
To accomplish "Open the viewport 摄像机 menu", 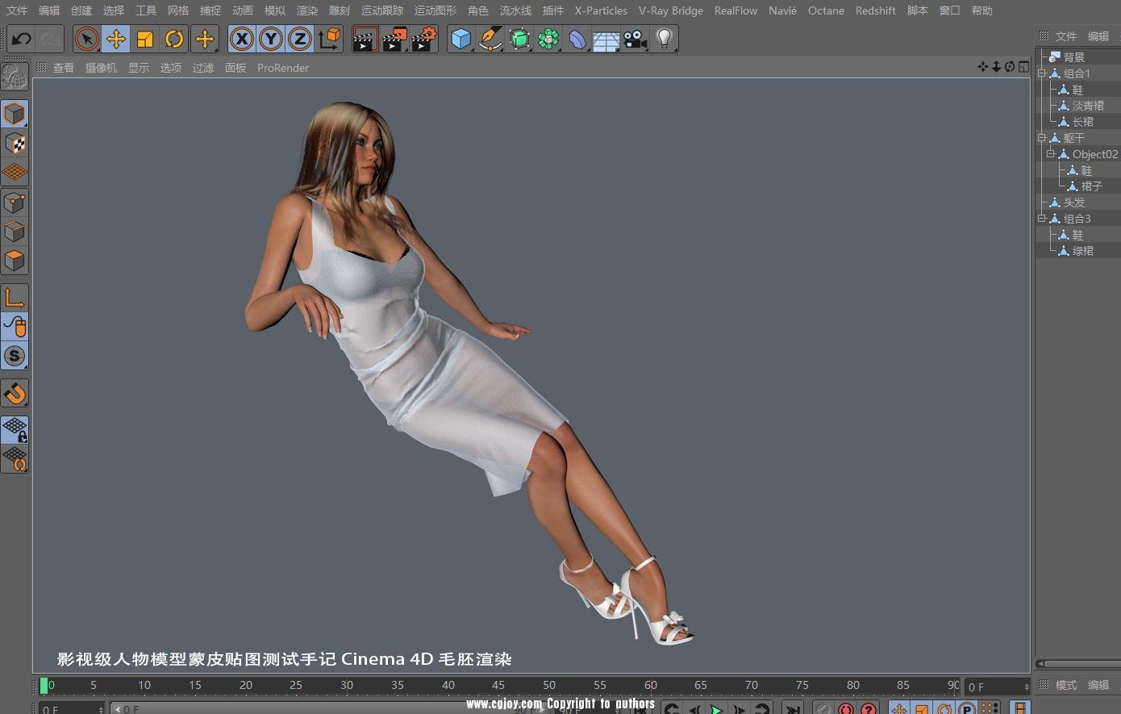I will pos(101,68).
